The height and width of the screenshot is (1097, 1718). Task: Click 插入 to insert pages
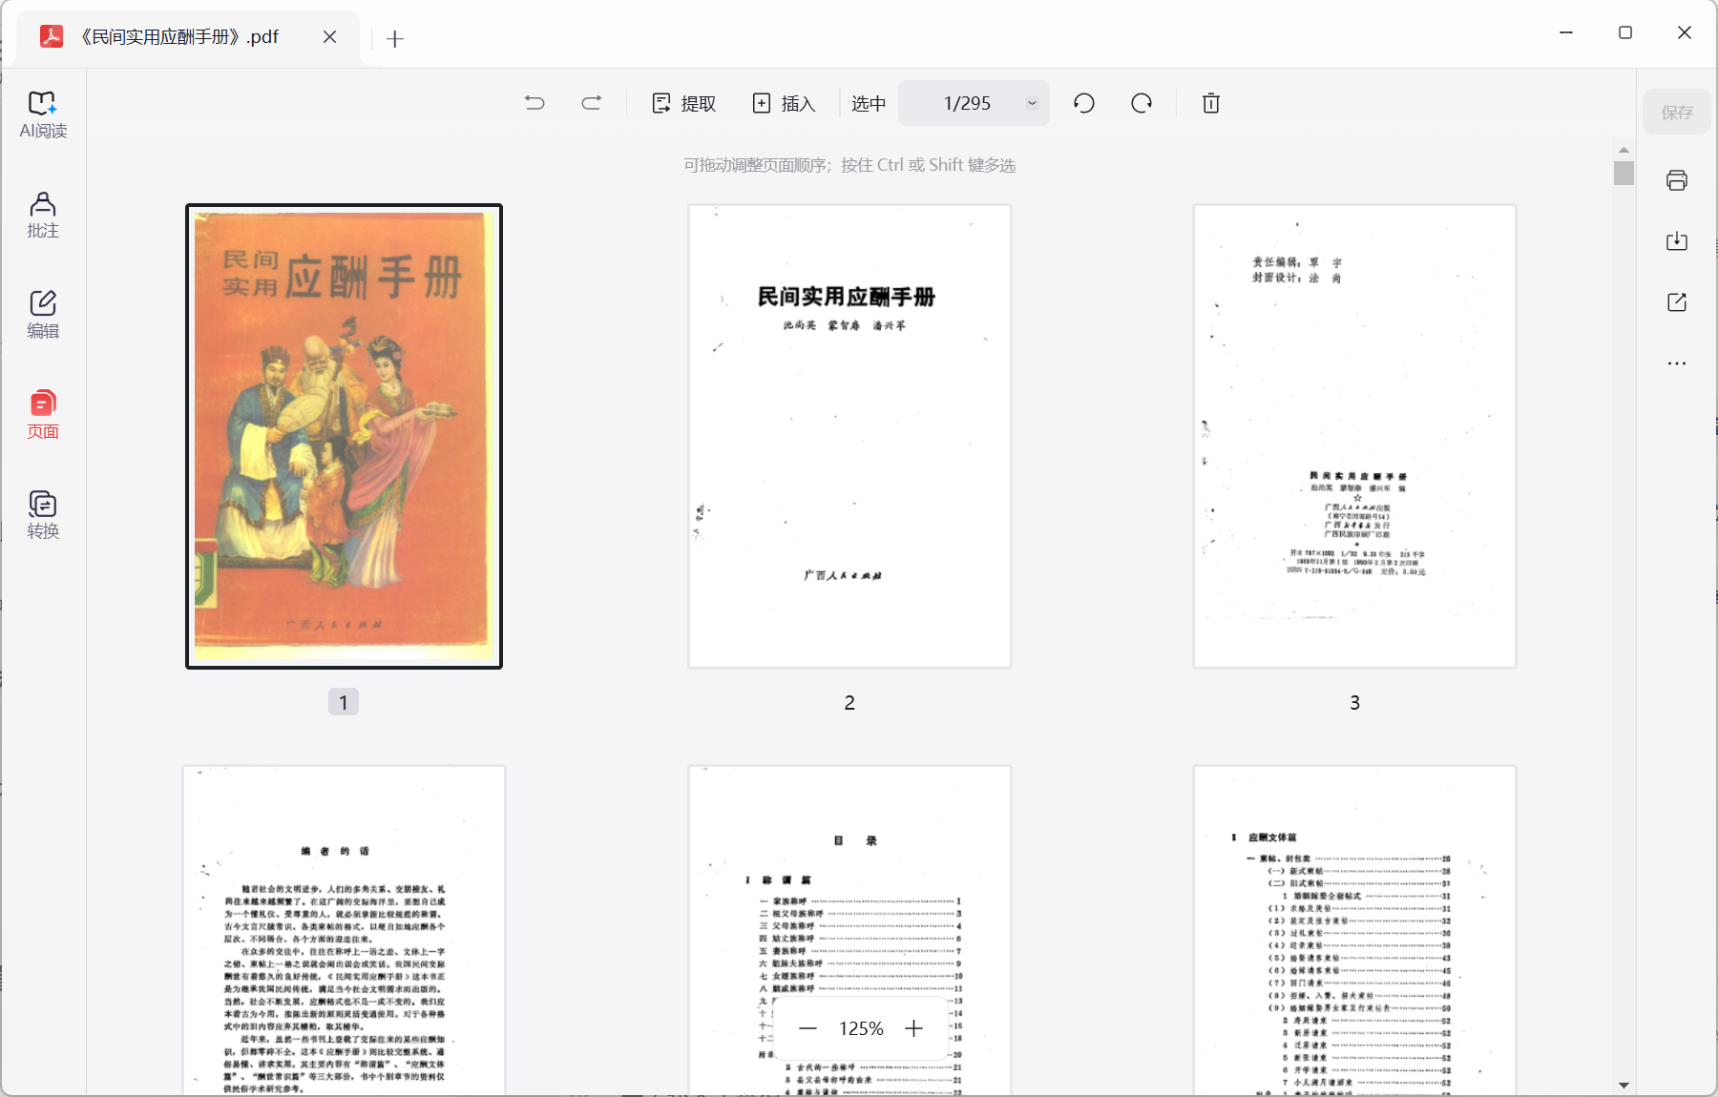[x=784, y=103]
